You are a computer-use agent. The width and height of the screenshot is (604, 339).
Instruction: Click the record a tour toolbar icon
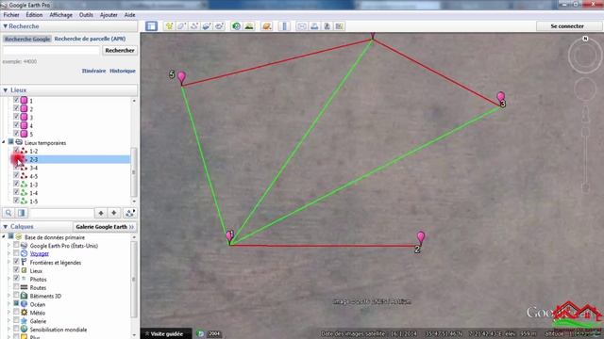click(220, 25)
